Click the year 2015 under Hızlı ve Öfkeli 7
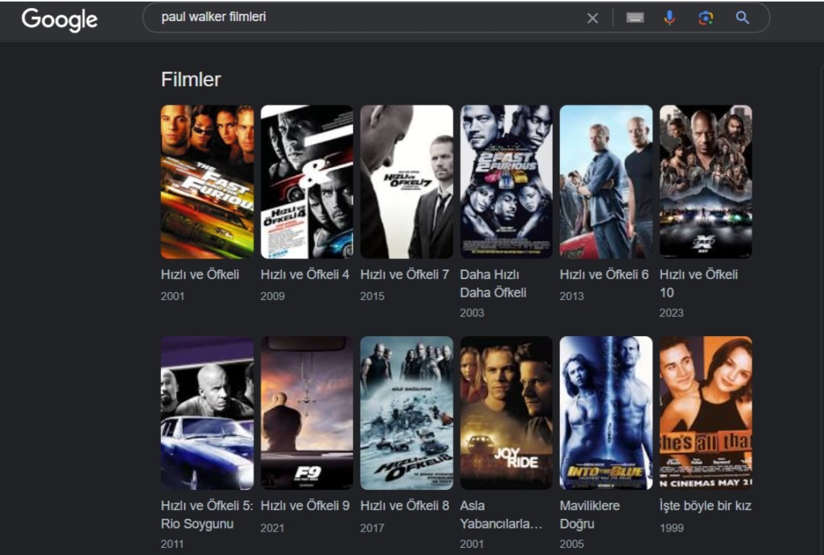 pyautogui.click(x=373, y=296)
